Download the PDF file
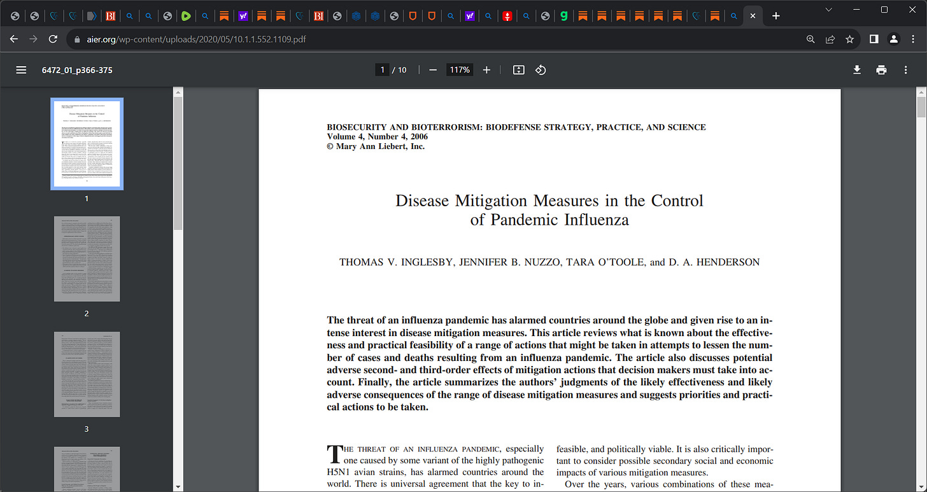Viewport: 927px width, 492px height. point(857,70)
